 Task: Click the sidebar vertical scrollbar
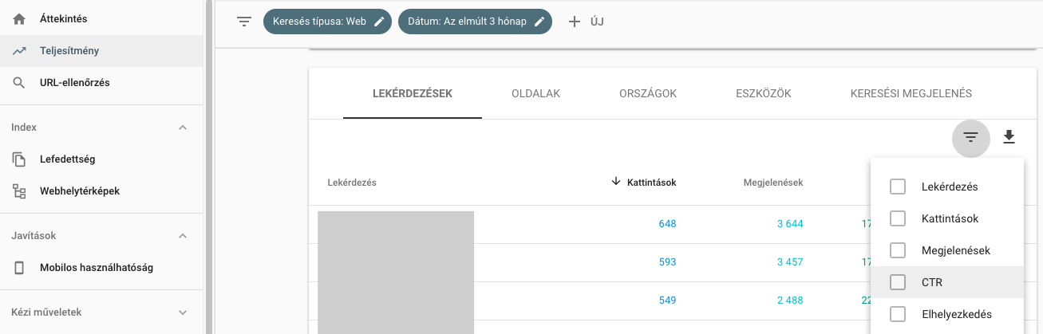coord(209,159)
